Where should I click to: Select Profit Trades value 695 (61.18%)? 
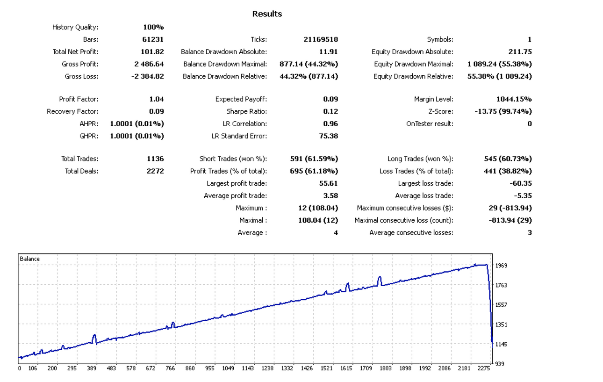tap(314, 171)
